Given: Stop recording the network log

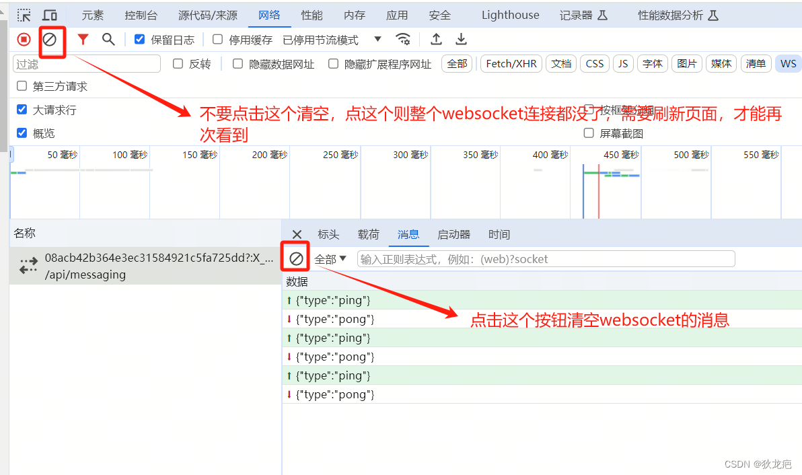Looking at the screenshot, I should point(24,40).
